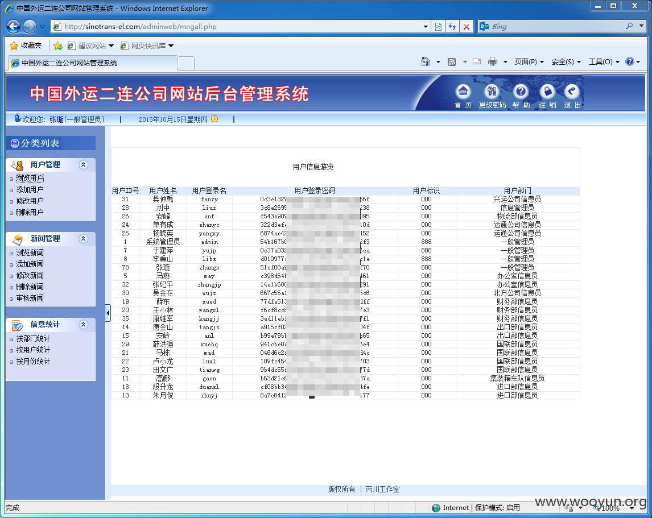This screenshot has width=652, height=518.
Task: Click the red stop loading icon
Action: (x=467, y=27)
